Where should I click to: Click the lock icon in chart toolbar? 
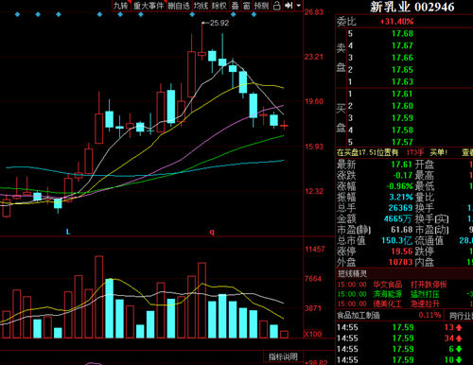[x=276, y=6]
